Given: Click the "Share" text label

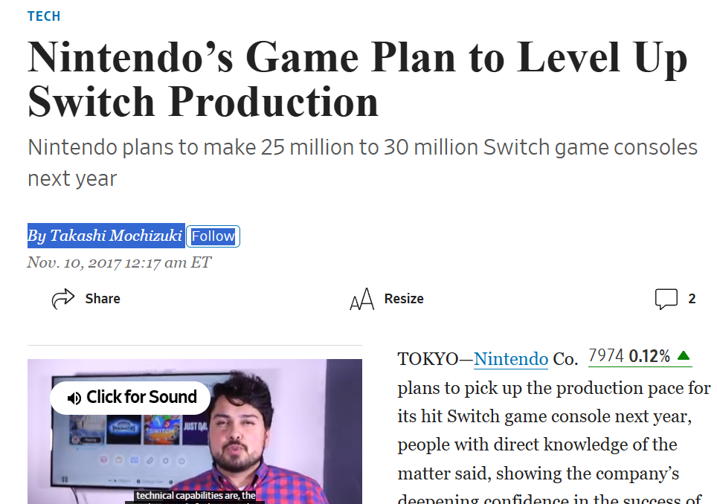Looking at the screenshot, I should [x=103, y=299].
